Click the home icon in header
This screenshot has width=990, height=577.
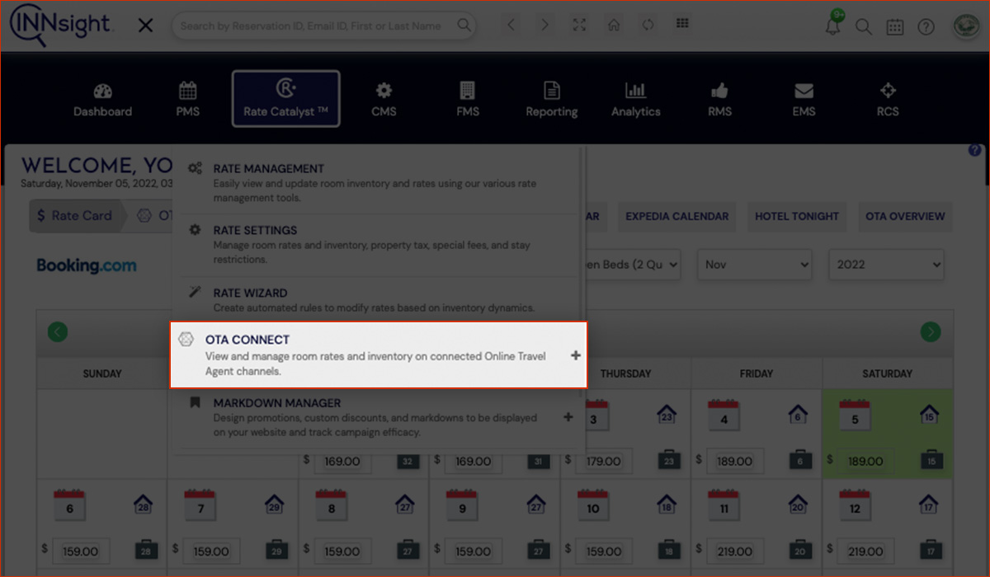point(614,25)
